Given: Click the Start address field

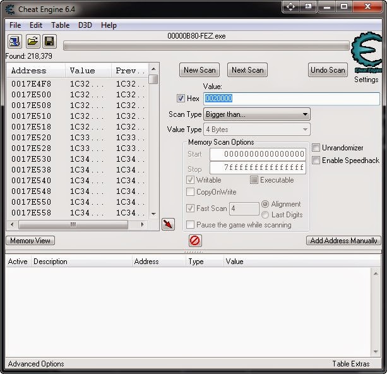Looking at the screenshot, I should 258,154.
